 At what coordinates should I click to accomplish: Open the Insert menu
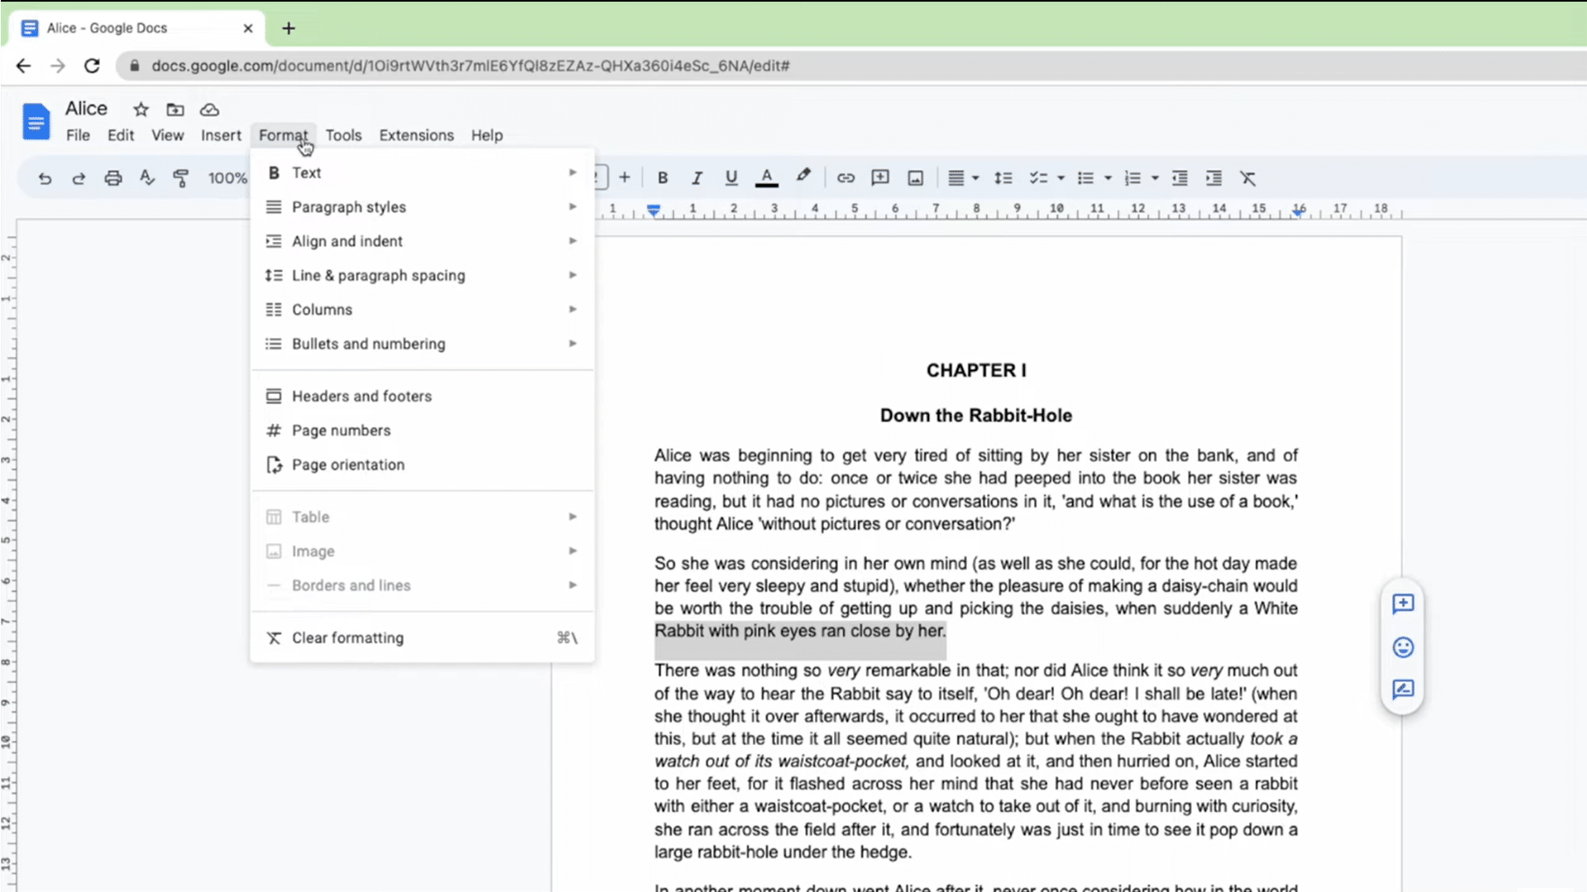click(221, 135)
